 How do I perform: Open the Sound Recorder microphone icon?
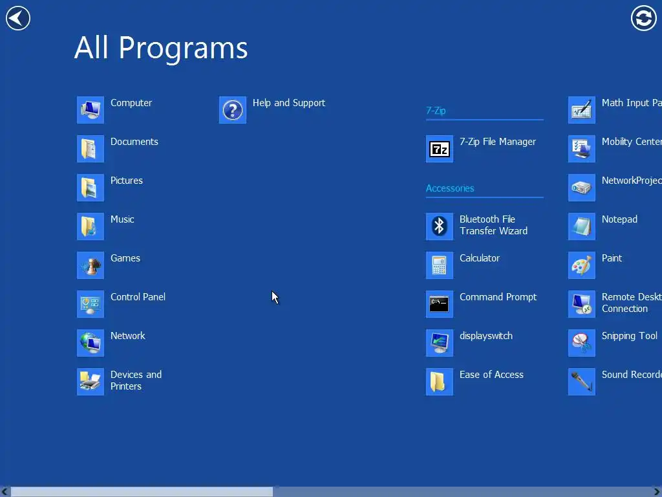coord(582,382)
